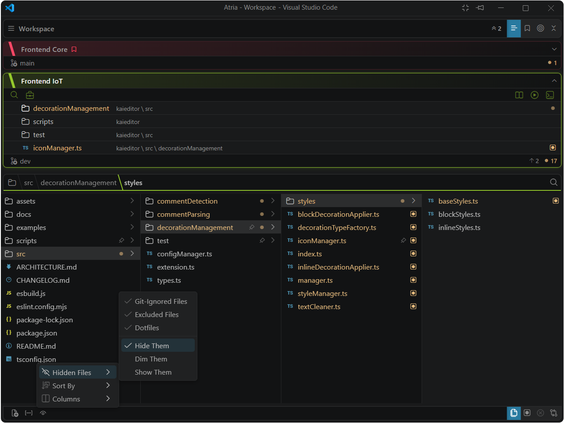Click the src breadcrumb segment
Screen dimensions: 564x423
[x=29, y=183]
